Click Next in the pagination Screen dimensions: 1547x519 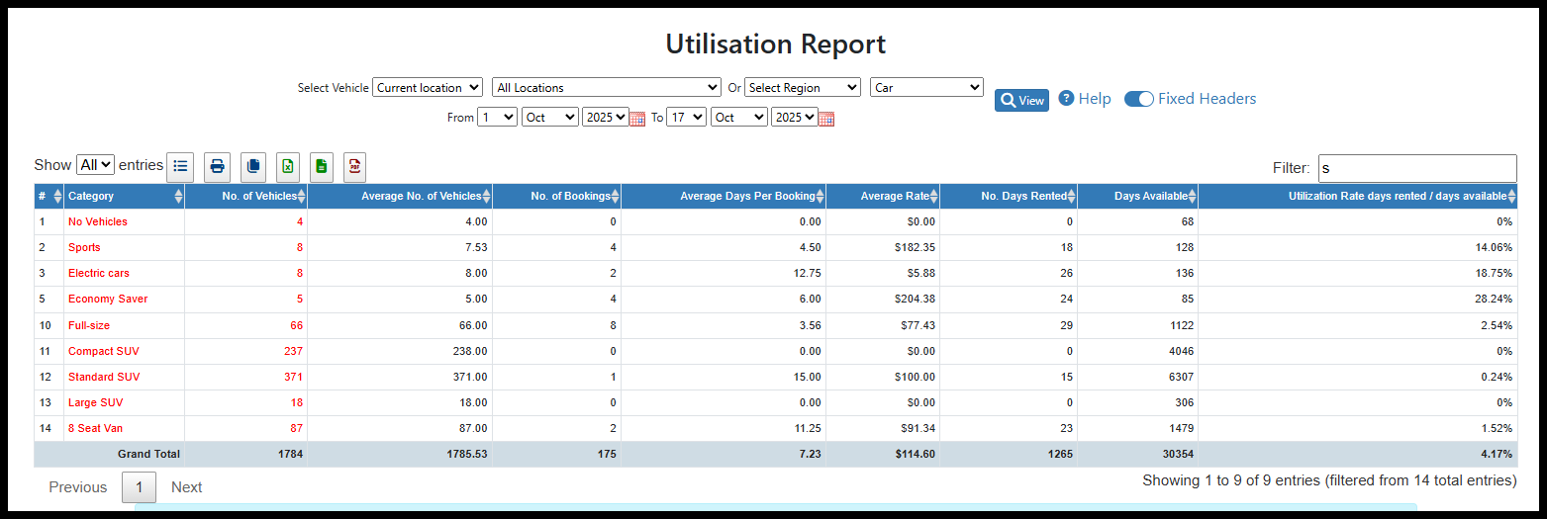click(x=186, y=487)
